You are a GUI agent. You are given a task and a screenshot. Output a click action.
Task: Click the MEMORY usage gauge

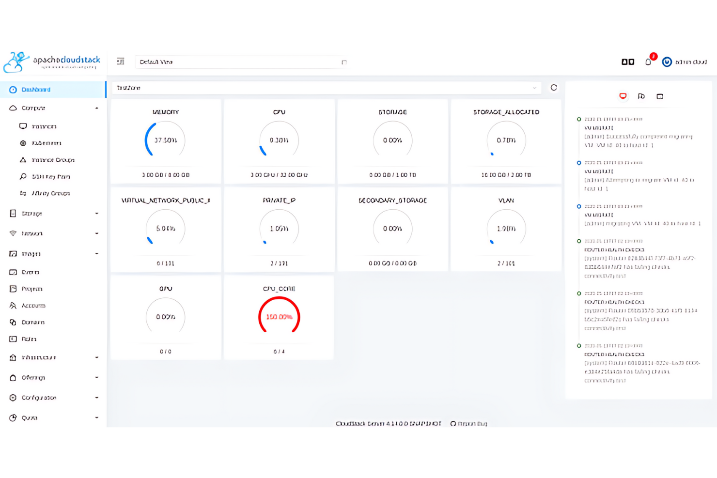tap(165, 140)
